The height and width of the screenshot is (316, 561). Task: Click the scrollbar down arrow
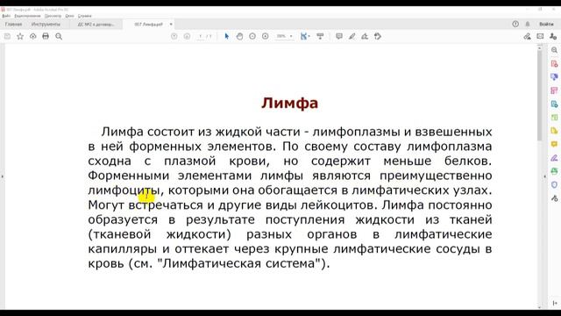tap(540, 307)
